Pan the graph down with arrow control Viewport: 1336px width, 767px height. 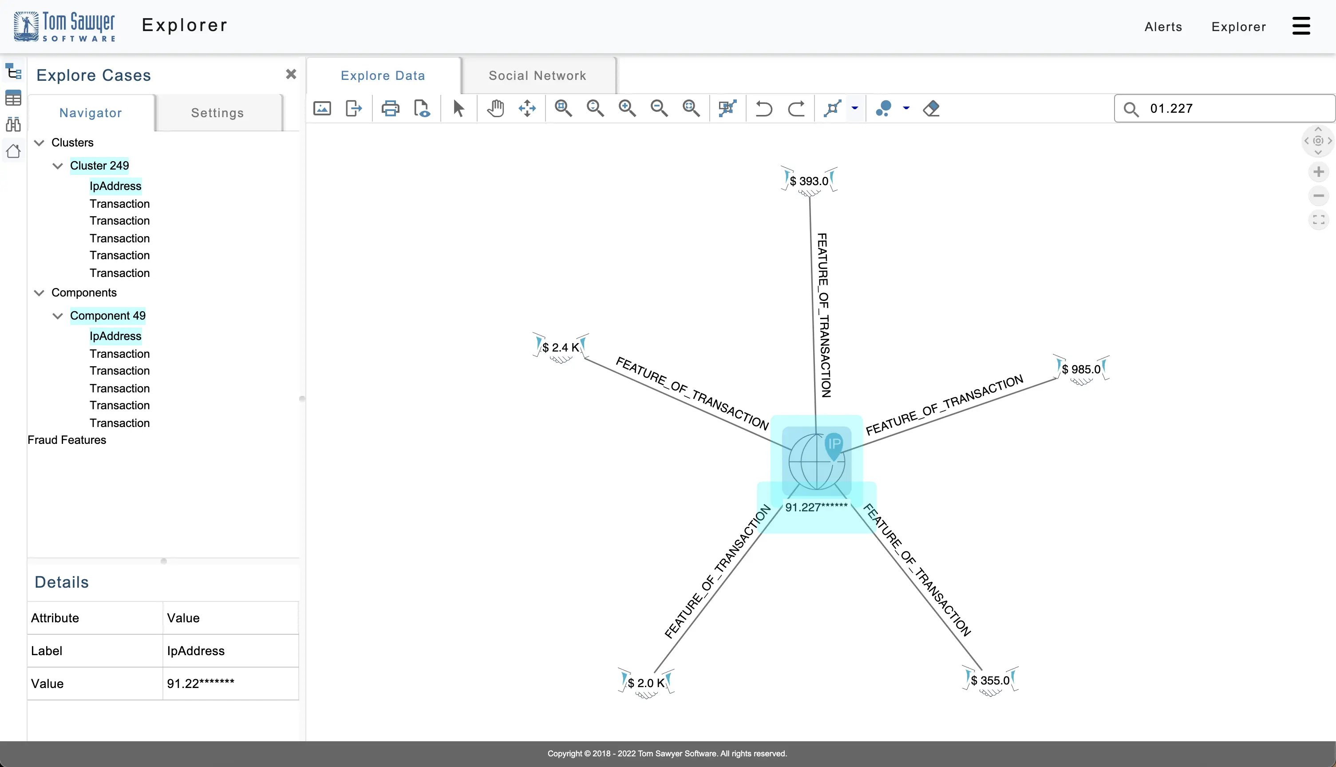click(x=1318, y=152)
